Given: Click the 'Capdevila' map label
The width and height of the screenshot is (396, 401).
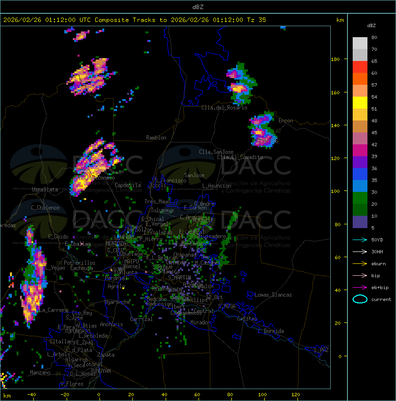Looking at the screenshot, I should [x=128, y=185].
